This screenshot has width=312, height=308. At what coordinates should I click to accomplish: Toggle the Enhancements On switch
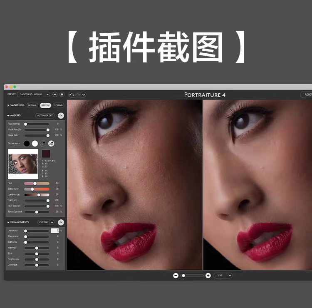point(61,222)
